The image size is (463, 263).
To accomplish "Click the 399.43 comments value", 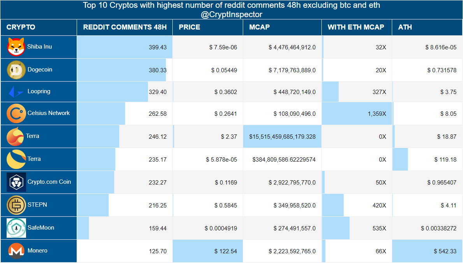I will click(x=158, y=47).
